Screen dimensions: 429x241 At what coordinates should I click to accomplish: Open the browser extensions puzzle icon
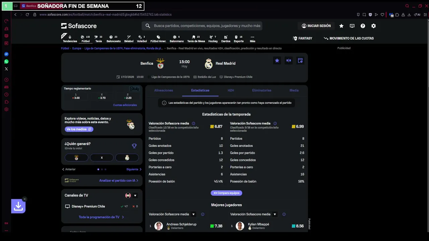coord(397,15)
